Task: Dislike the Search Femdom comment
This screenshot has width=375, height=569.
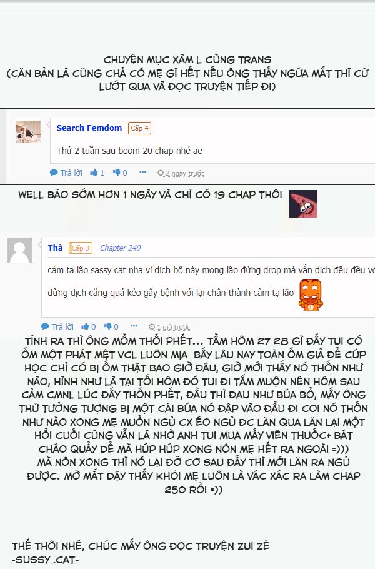Action: click(x=119, y=173)
